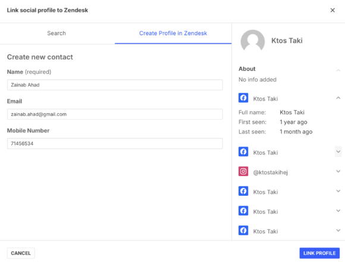Expand the Ktos Taki profile directly below Instagram
Image resolution: width=345 pixels, height=263 pixels.
338,191
